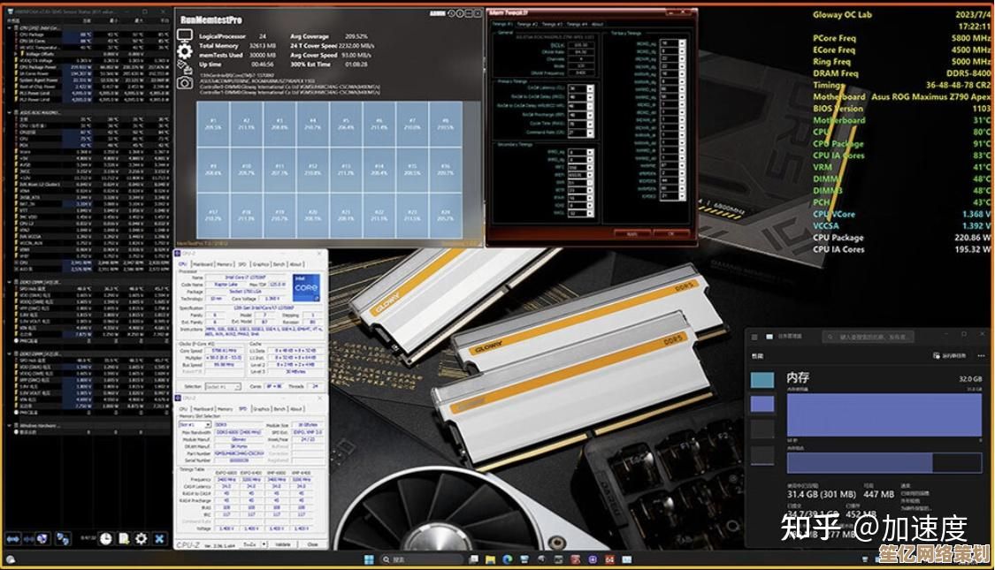Select the memory thumbnail in Task Manager sidebar
The height and width of the screenshot is (570, 995).
click(762, 403)
